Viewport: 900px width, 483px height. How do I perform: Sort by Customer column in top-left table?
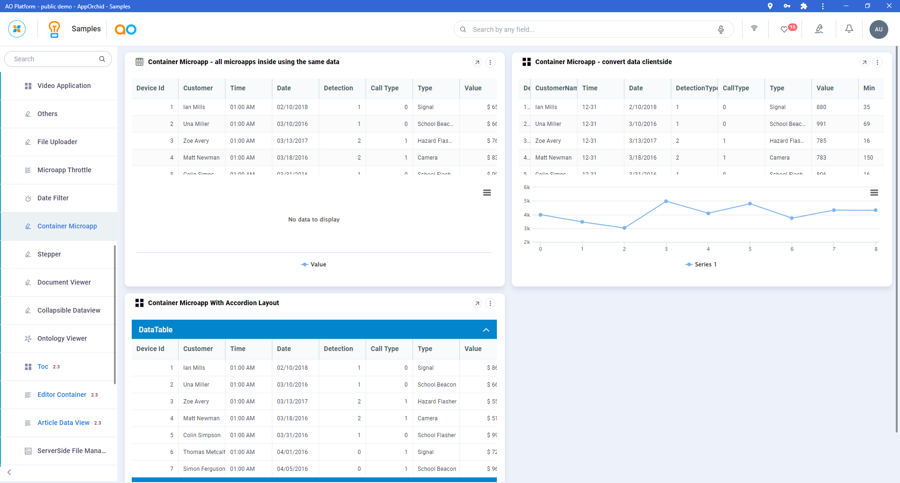198,88
